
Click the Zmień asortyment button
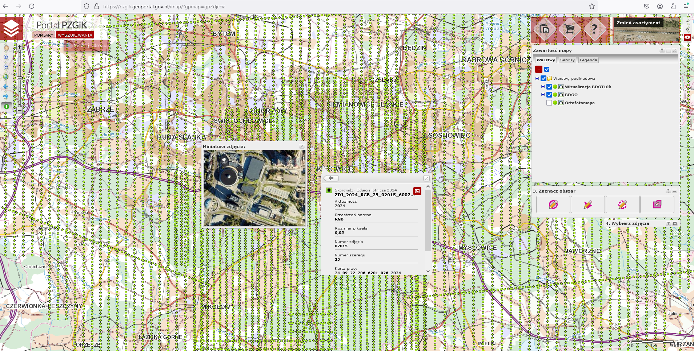638,23
